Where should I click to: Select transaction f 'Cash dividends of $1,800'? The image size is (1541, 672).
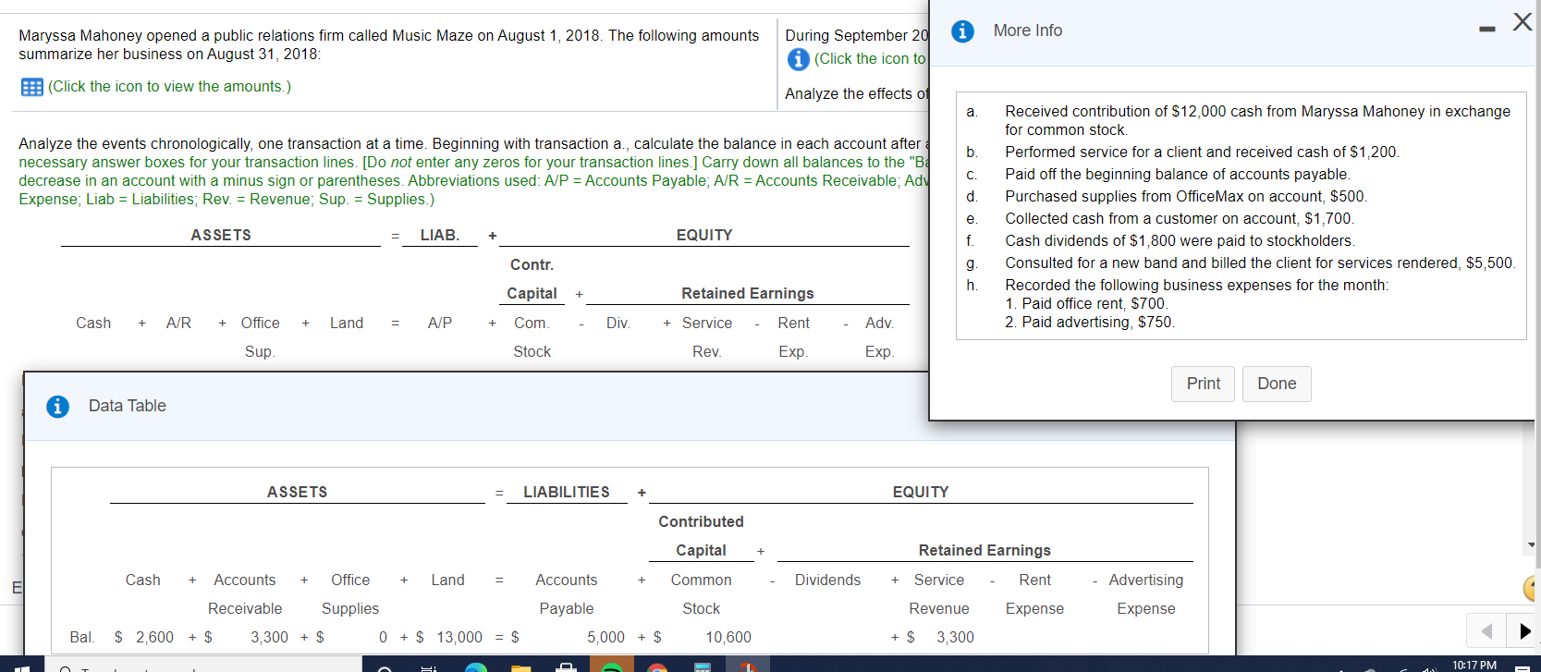tap(1180, 240)
